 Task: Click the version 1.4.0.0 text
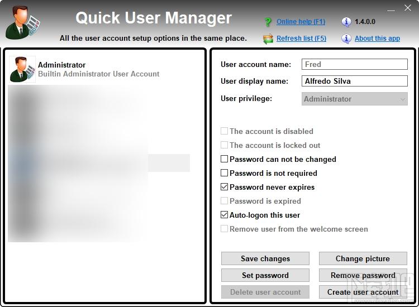[x=365, y=22]
